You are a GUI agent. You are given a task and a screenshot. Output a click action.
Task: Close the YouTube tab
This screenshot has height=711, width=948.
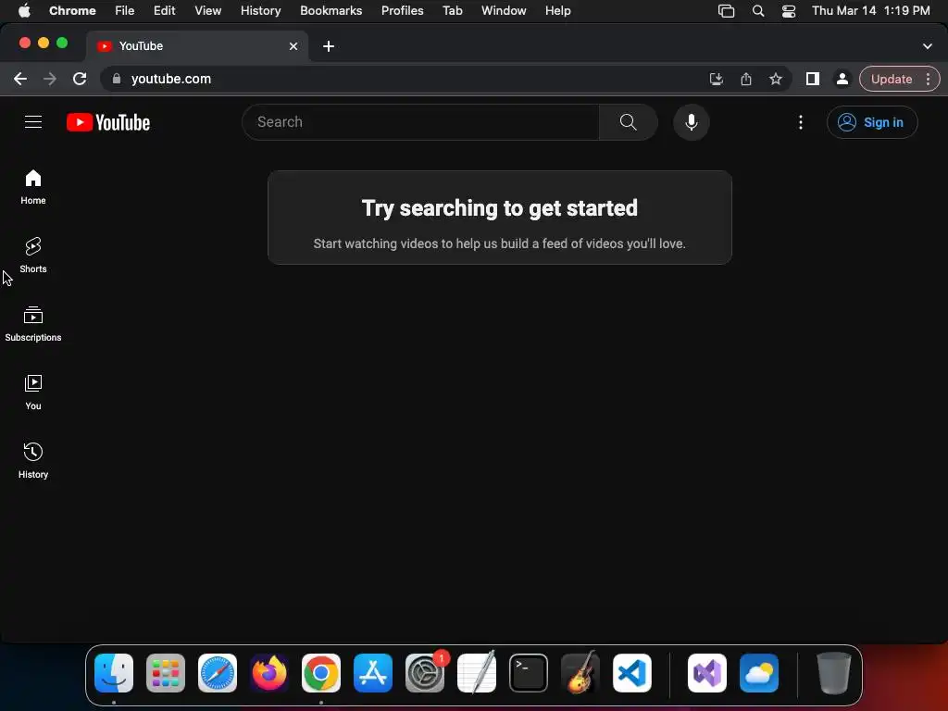[293, 46]
